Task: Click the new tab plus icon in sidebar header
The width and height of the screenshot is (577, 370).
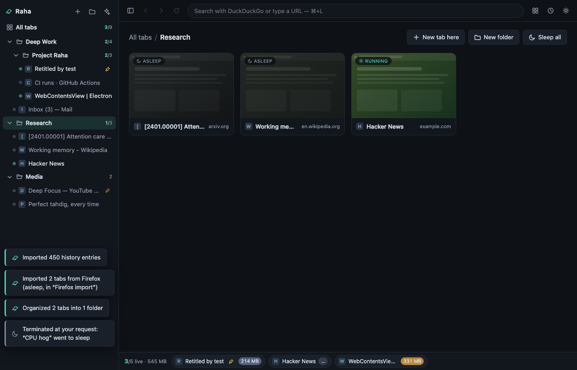Action: (x=78, y=11)
